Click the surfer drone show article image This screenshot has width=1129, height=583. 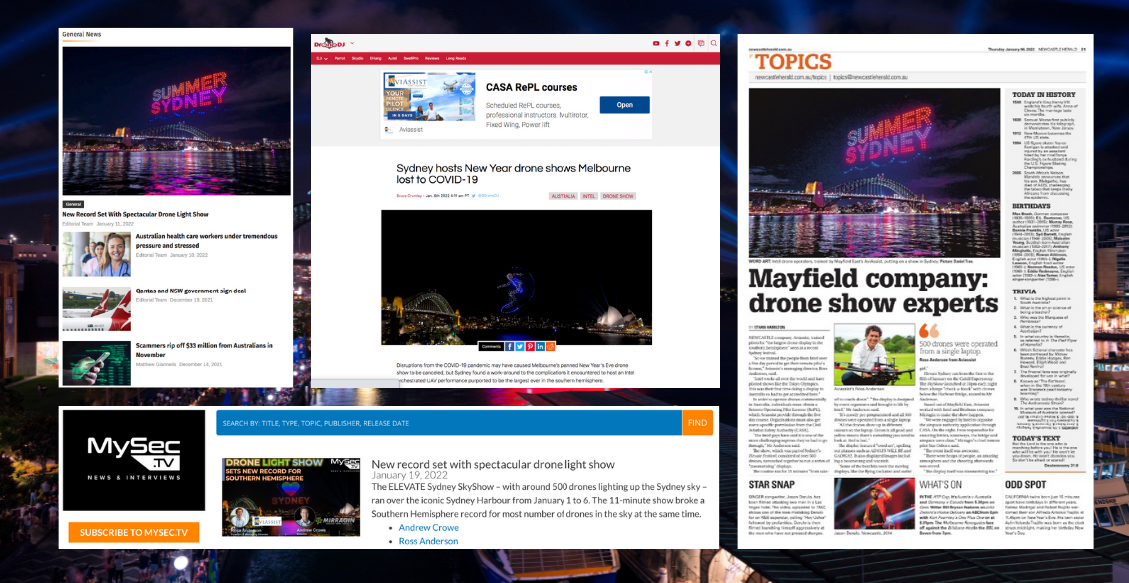517,278
